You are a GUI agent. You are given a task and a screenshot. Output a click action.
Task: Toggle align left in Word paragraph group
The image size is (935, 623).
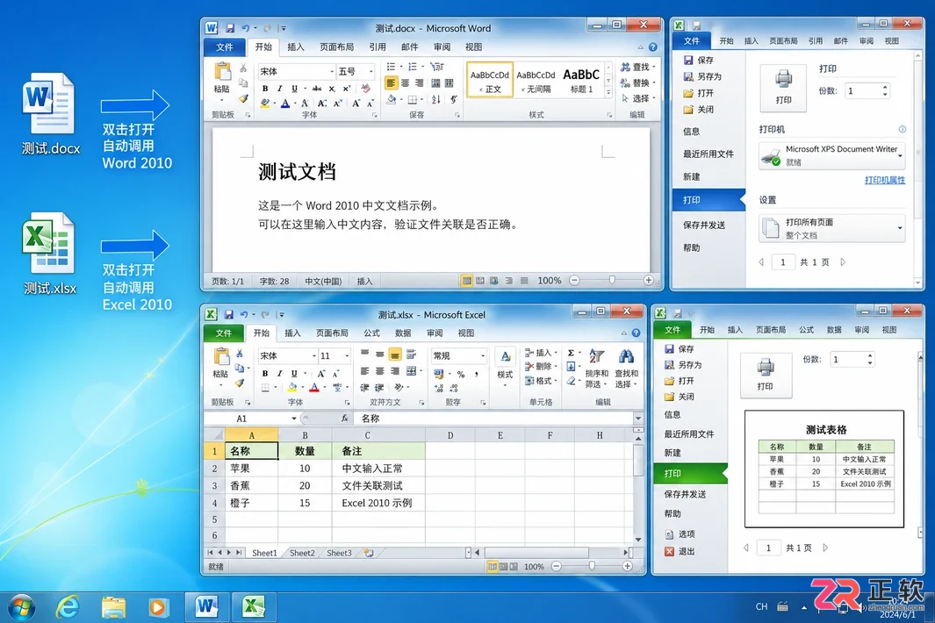(391, 82)
